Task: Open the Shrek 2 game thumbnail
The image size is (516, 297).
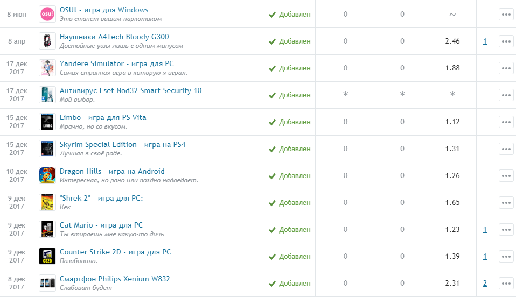Action: click(47, 203)
